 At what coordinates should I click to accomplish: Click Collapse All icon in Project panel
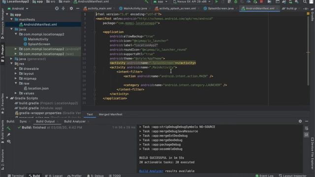click(63, 8)
